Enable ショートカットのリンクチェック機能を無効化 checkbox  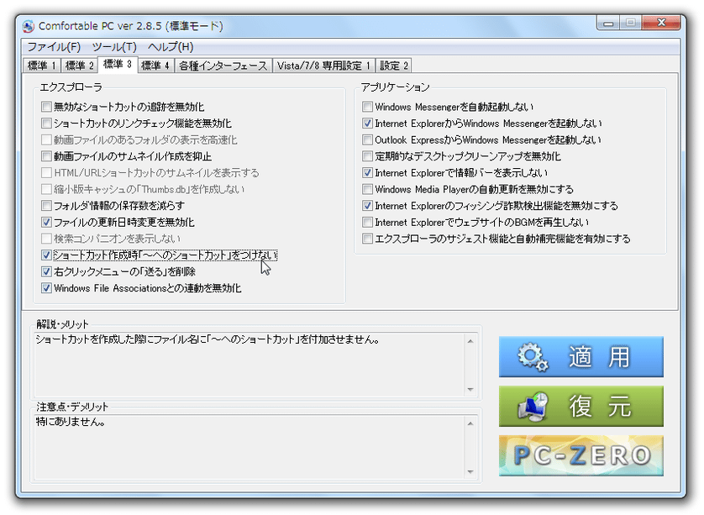pos(46,123)
